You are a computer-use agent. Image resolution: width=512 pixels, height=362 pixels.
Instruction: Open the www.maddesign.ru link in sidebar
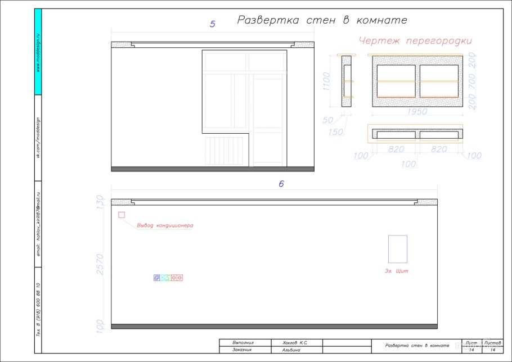(38, 52)
